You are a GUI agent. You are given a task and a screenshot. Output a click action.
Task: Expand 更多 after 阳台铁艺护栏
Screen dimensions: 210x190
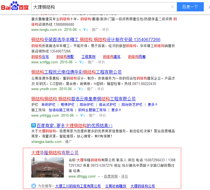[152, 104]
